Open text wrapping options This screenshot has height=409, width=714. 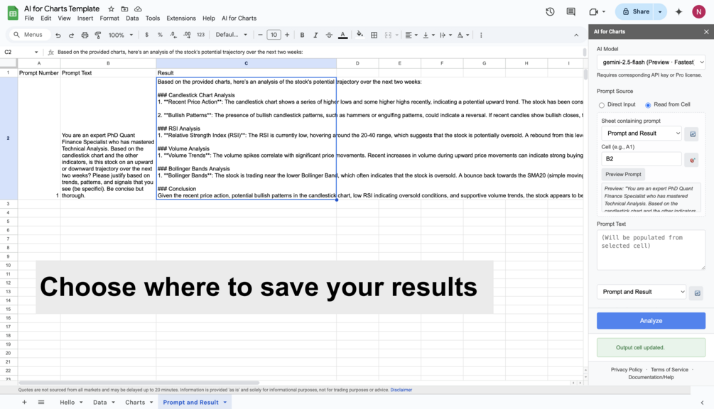coord(445,35)
